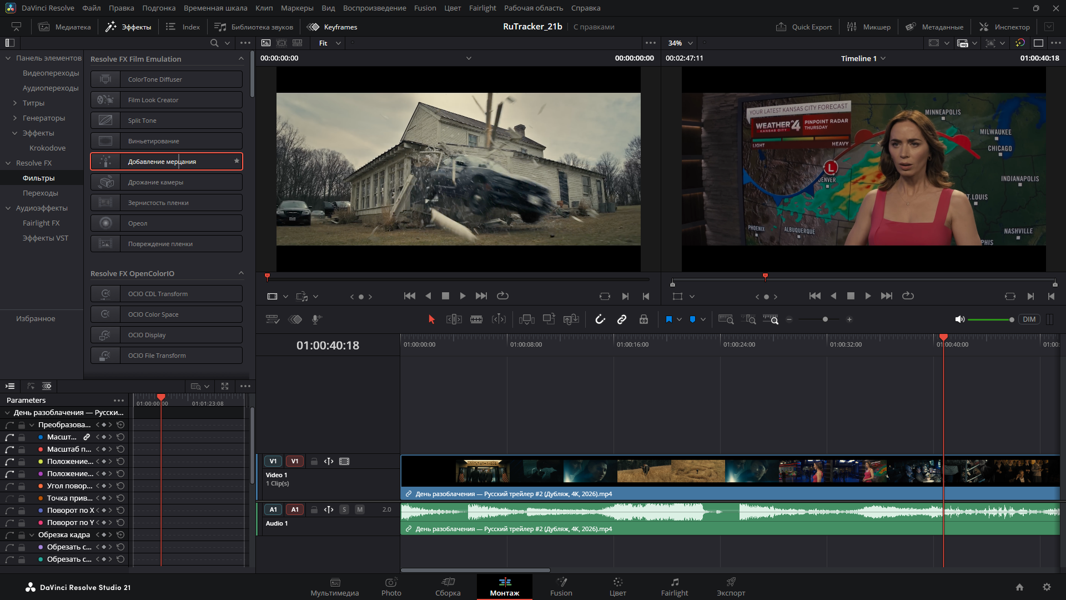Toggle DIM audio button
The height and width of the screenshot is (600, 1066).
(x=1029, y=319)
